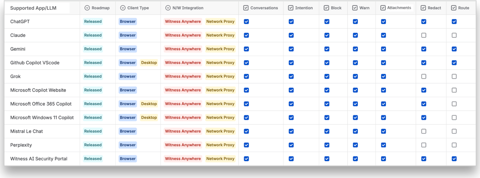This screenshot has width=480, height=178.
Task: Uncheck Block for Claude
Action: 327,35
